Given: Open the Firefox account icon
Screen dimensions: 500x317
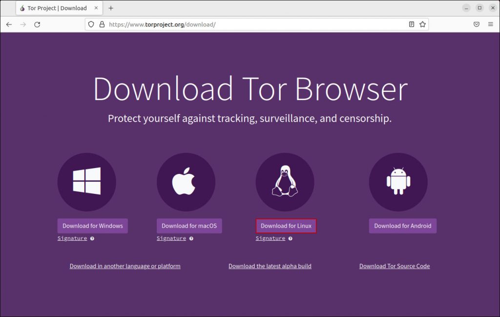Looking at the screenshot, I should (476, 24).
